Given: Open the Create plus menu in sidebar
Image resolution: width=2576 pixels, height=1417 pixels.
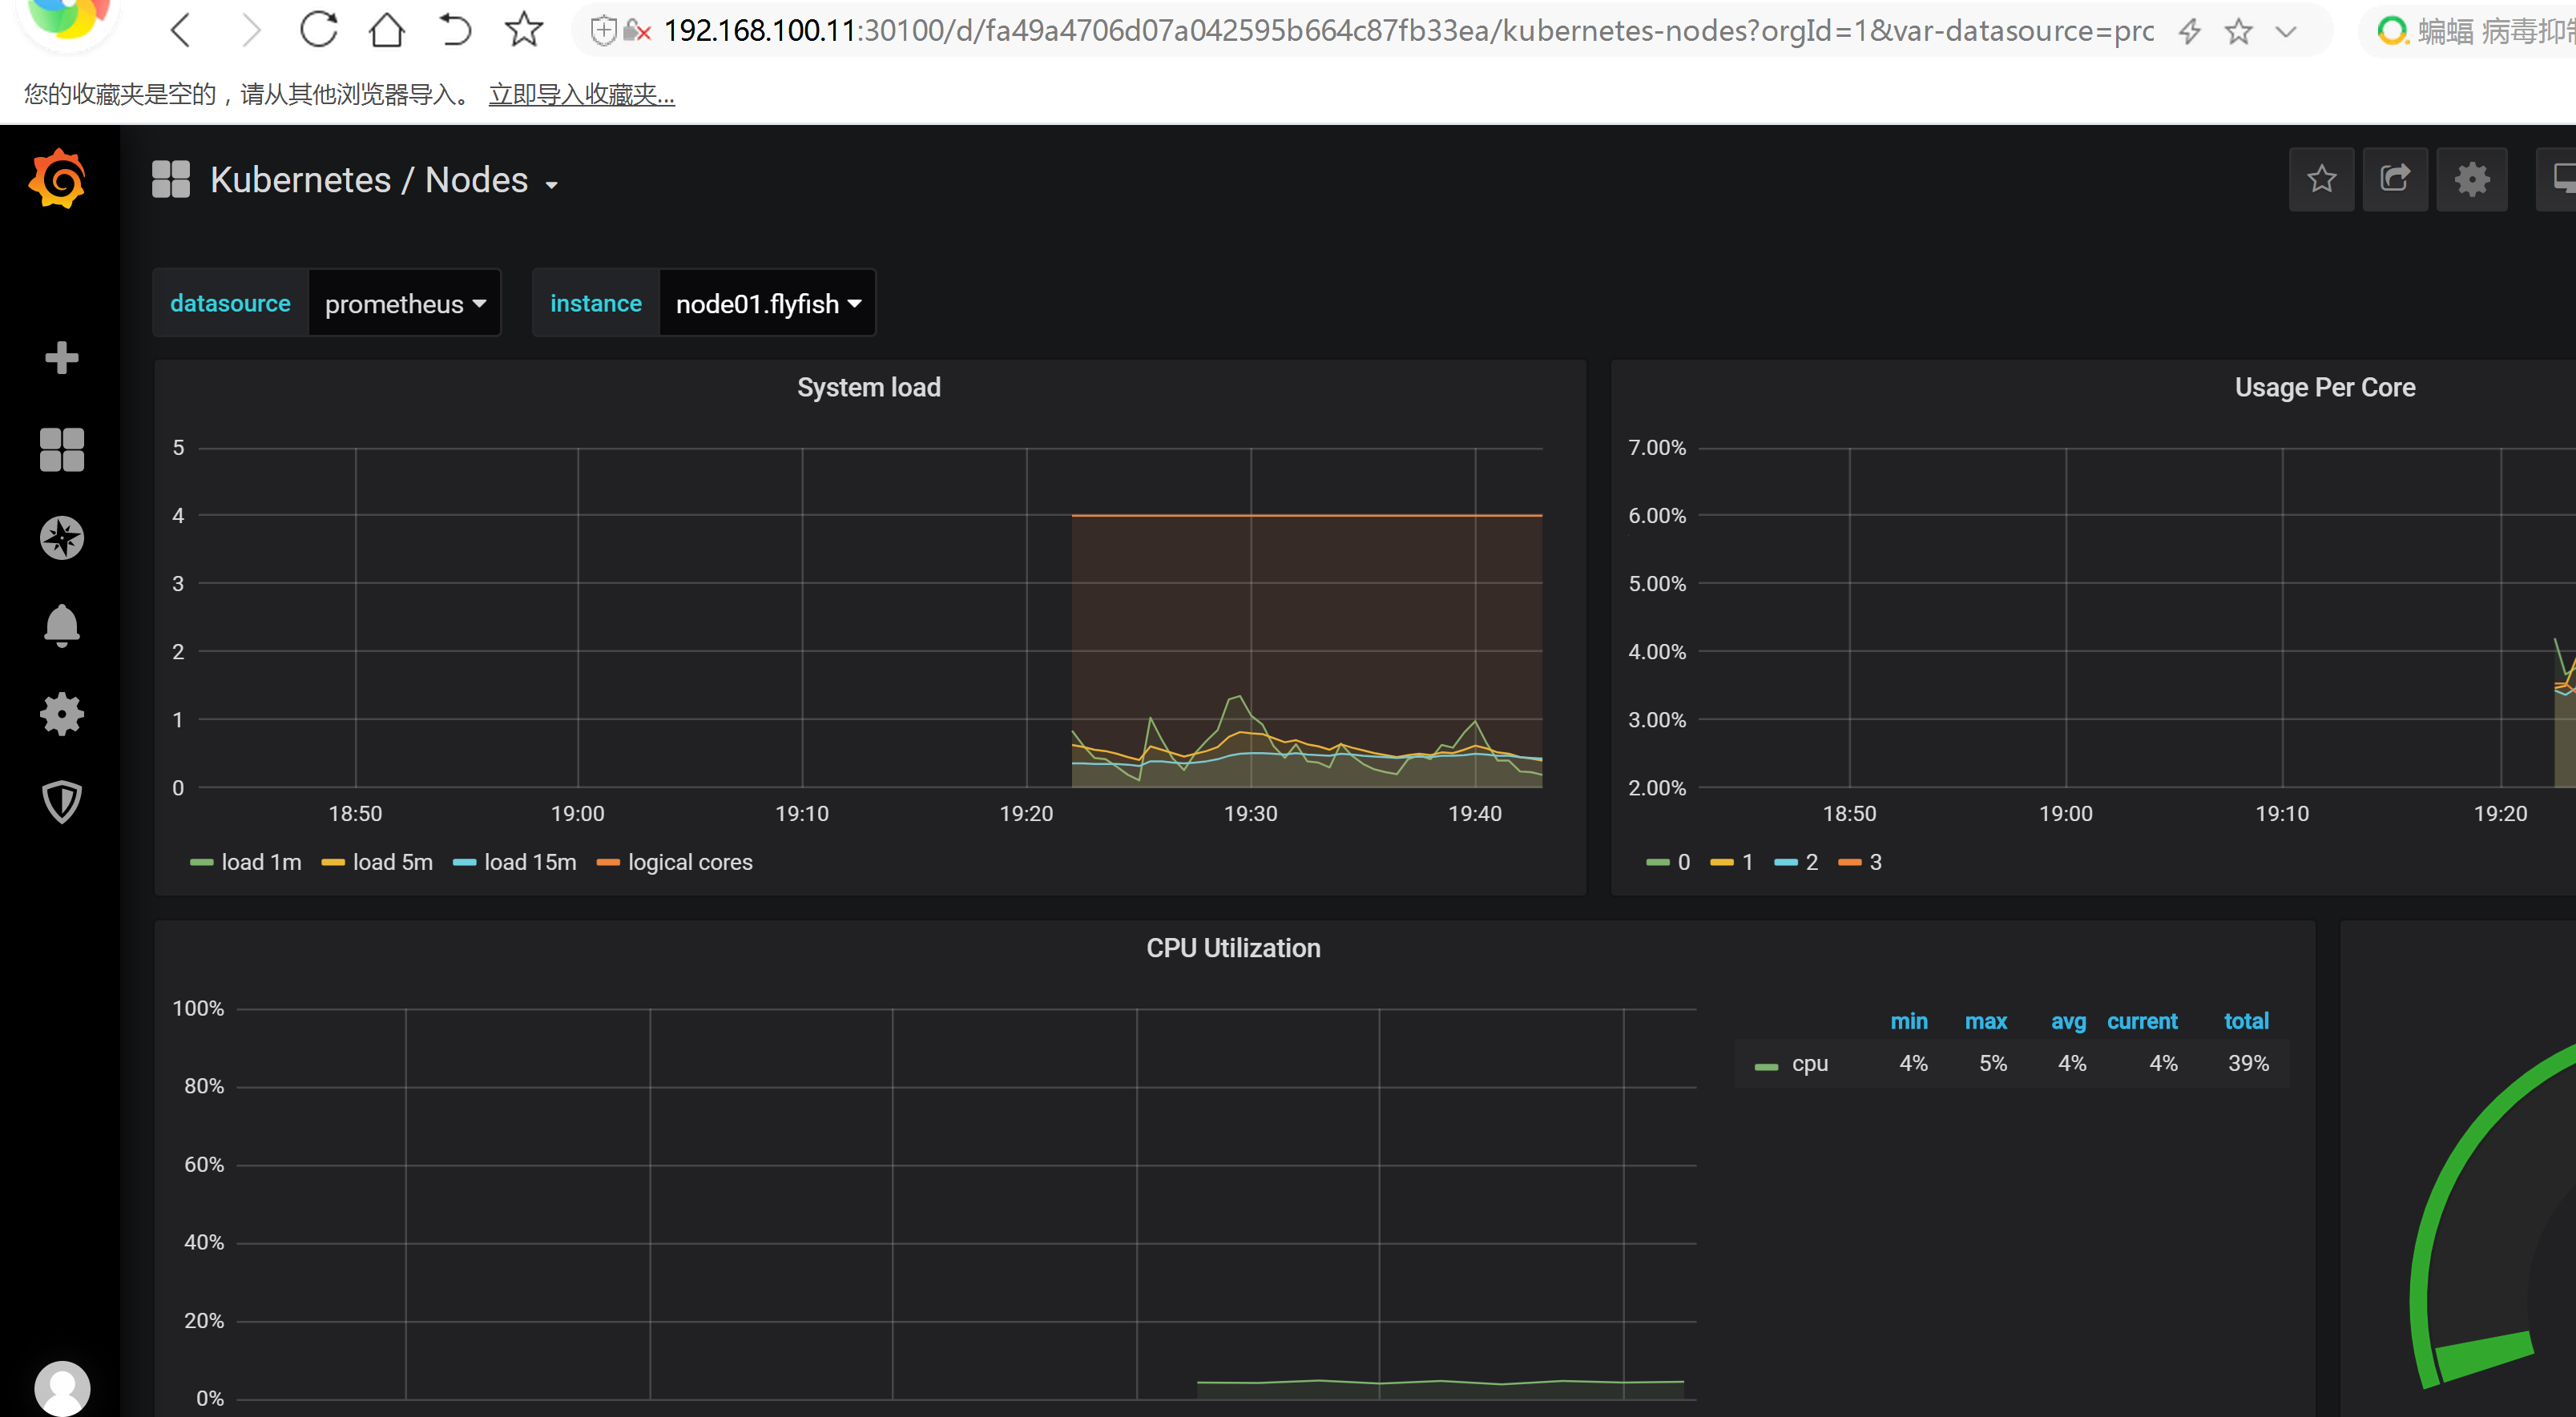Looking at the screenshot, I should [61, 357].
